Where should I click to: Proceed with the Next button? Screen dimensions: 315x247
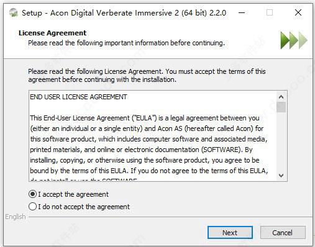pyautogui.click(x=230, y=232)
